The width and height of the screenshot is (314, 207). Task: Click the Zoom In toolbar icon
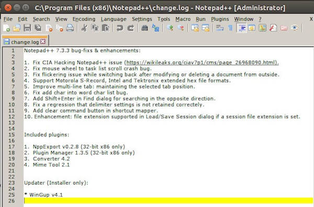click(170, 28)
